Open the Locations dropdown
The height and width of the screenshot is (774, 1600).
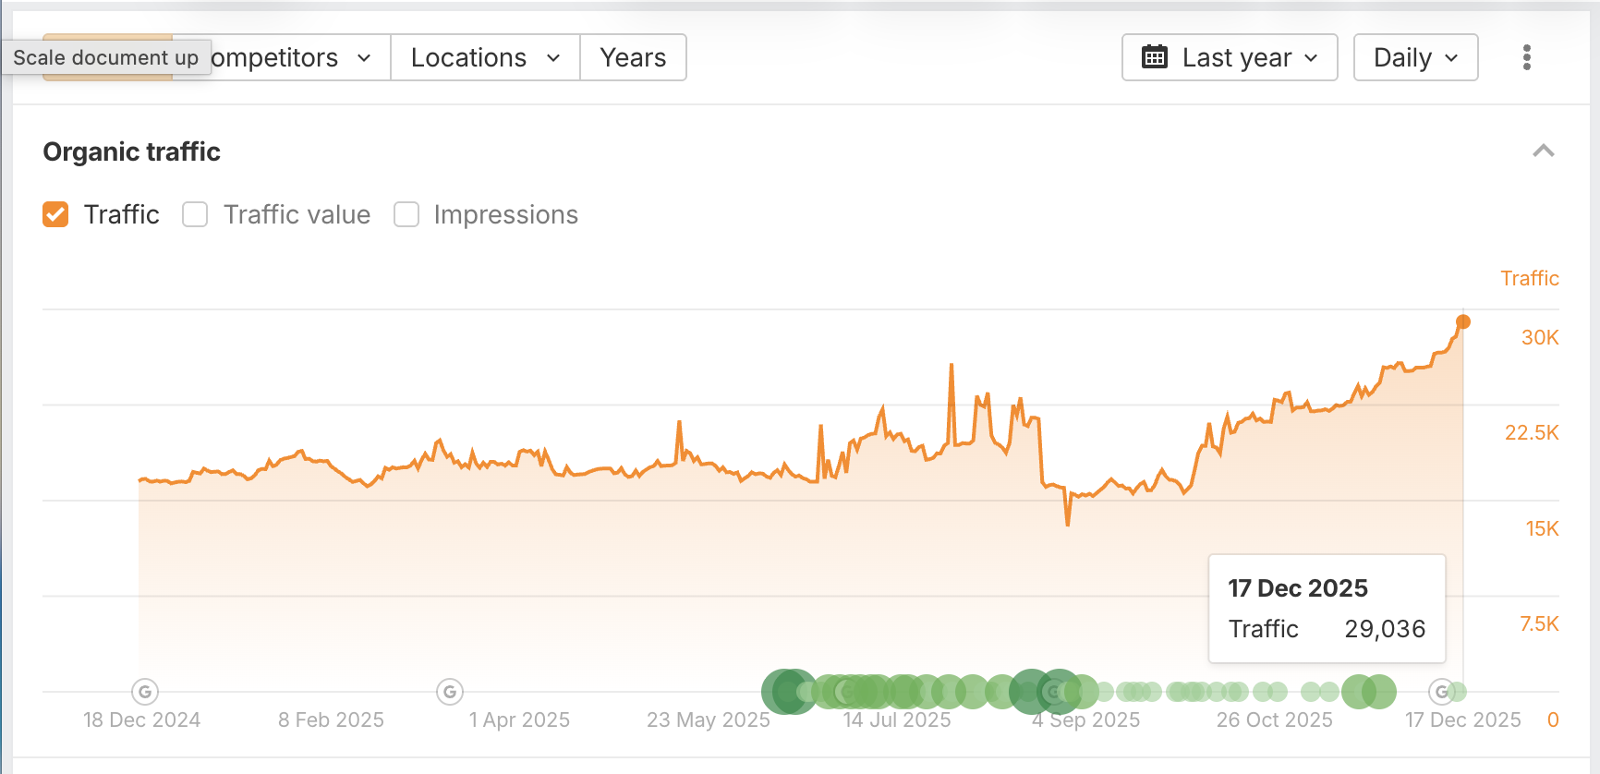485,57
